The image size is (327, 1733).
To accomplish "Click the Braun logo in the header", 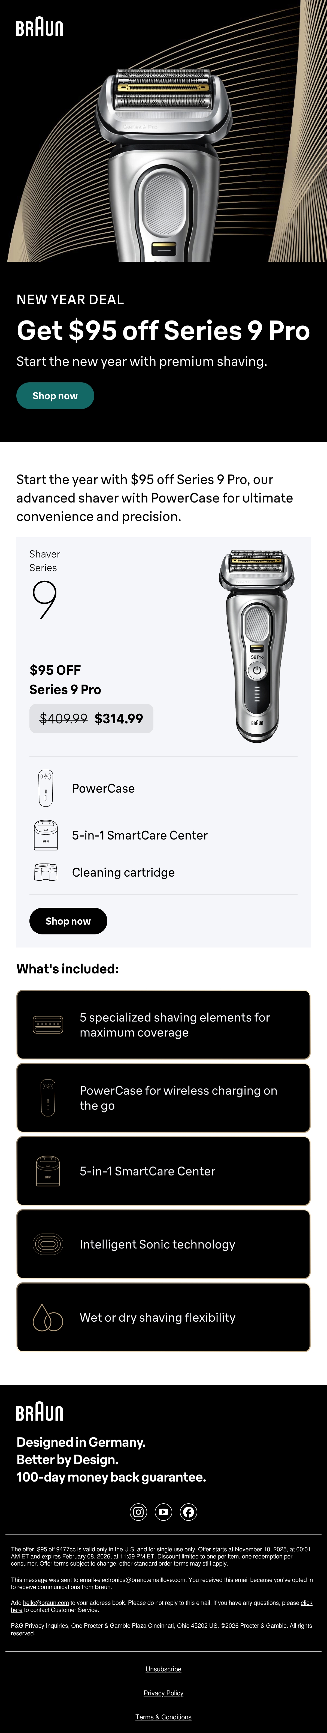I will coord(40,28).
